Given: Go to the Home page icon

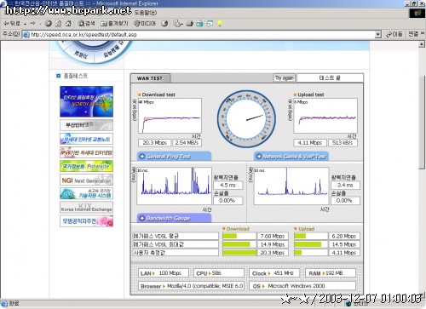Looking at the screenshot, I should [68, 24].
